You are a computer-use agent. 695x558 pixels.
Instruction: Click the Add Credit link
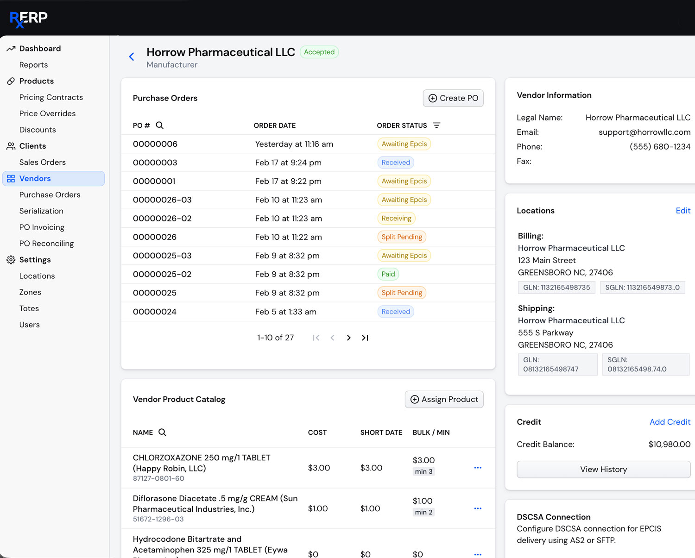click(670, 422)
